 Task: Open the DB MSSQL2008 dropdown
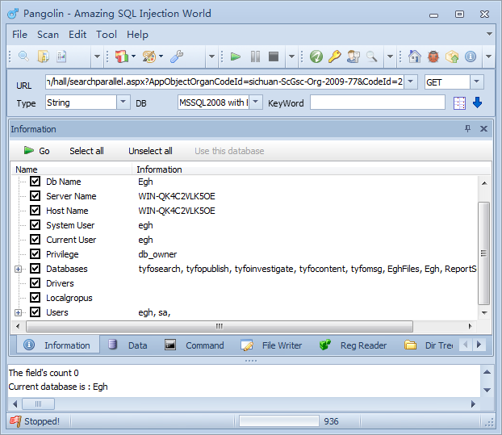pos(256,102)
